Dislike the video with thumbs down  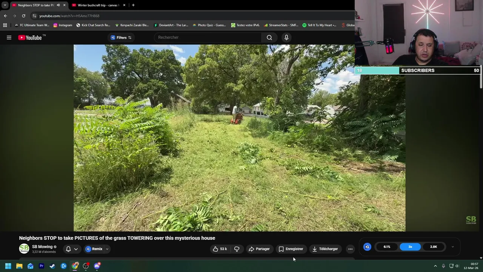(x=237, y=249)
